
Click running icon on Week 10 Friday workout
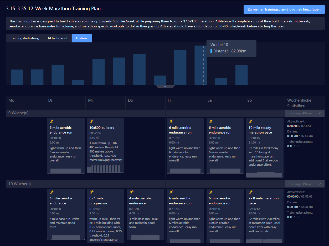[171, 192]
